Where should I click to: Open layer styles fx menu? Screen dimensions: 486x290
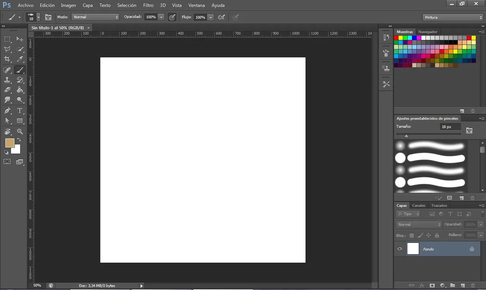pos(422,285)
